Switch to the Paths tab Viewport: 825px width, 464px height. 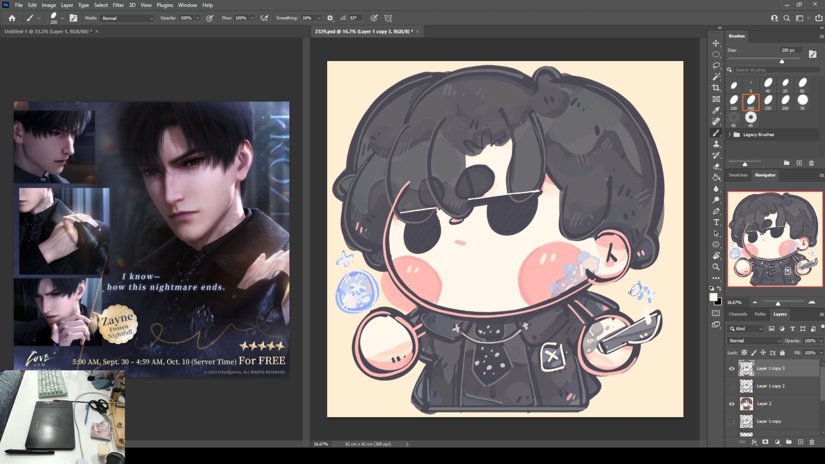tap(760, 314)
